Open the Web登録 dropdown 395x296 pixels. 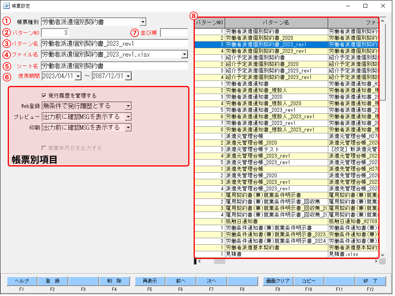[128, 106]
